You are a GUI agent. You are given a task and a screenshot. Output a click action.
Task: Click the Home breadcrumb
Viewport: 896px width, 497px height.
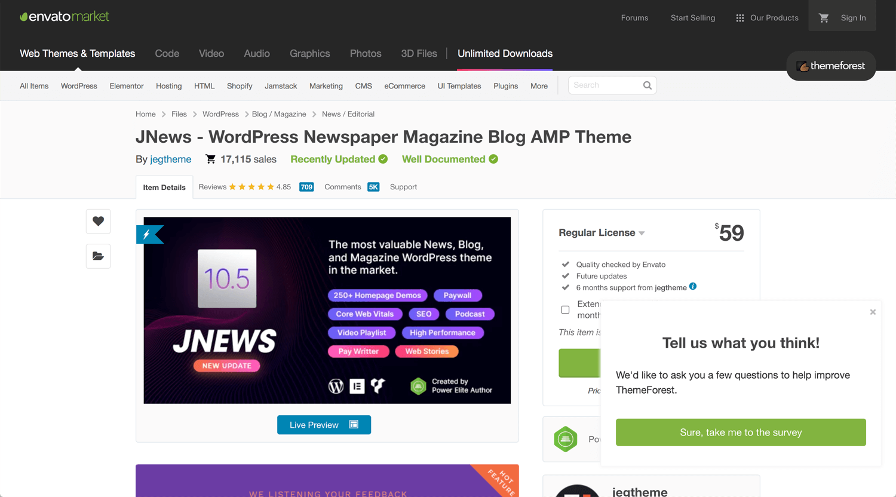point(146,114)
